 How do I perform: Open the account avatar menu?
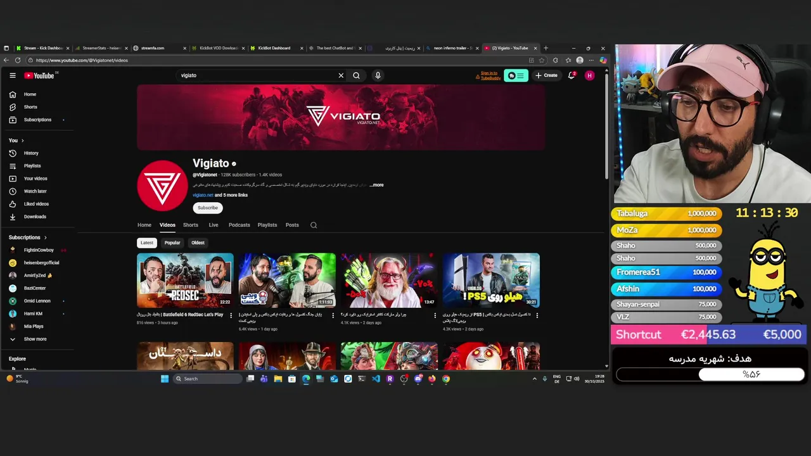coord(589,75)
